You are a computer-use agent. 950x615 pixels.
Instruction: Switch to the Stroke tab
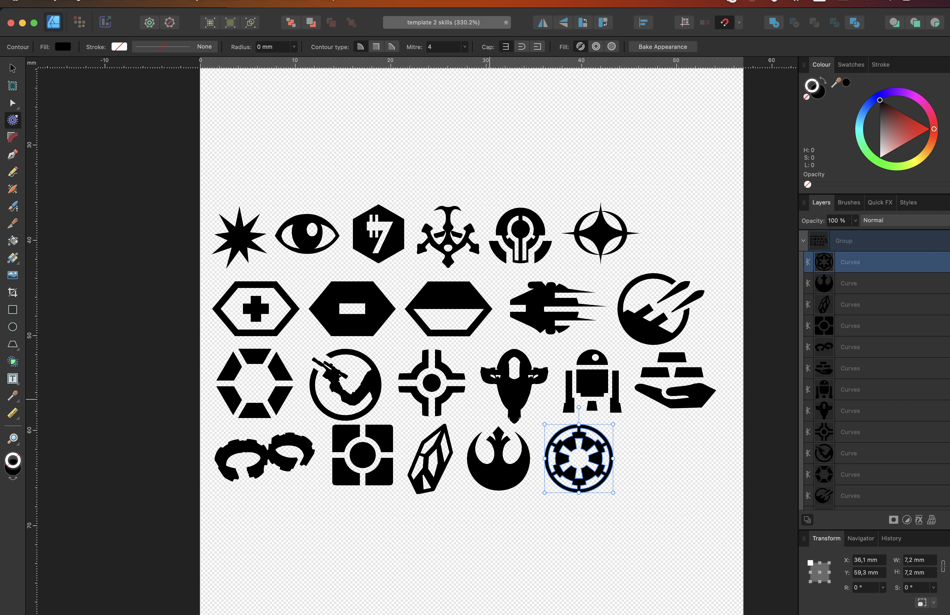click(880, 65)
